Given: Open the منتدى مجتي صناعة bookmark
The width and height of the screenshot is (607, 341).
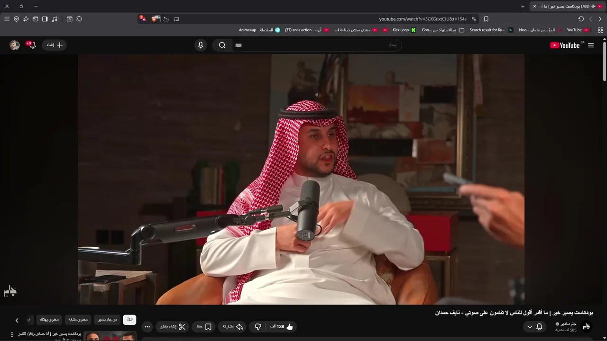Looking at the screenshot, I should [x=356, y=30].
